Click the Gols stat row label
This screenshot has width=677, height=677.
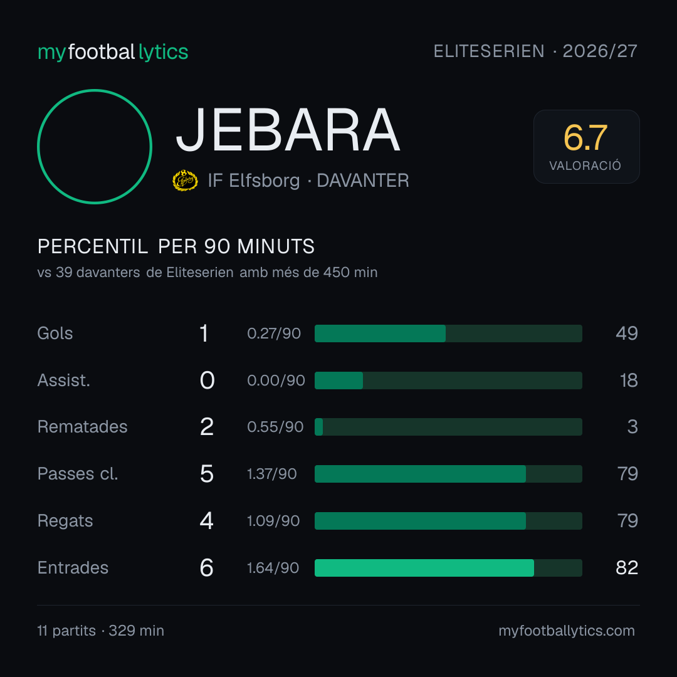click(x=55, y=333)
